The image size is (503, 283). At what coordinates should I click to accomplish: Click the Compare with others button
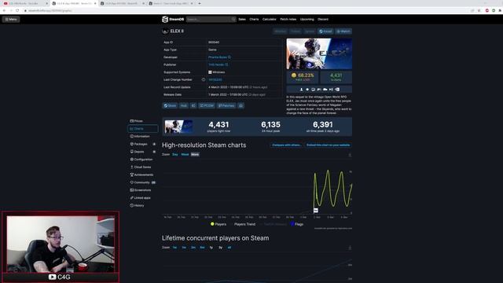click(x=286, y=145)
